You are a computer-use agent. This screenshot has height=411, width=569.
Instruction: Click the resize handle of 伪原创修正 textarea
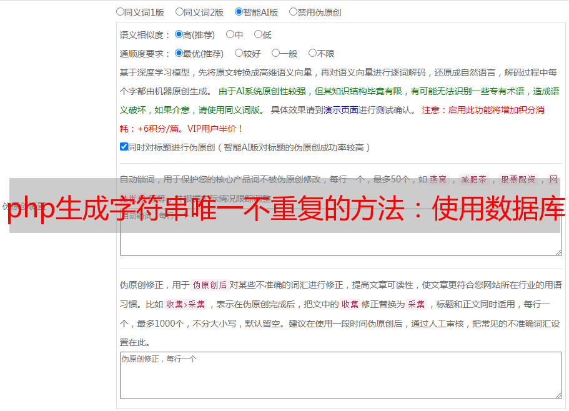[558, 395]
